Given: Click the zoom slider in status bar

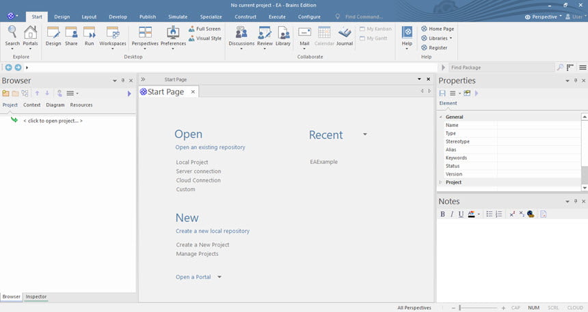Looking at the screenshot, I should 478,307.
